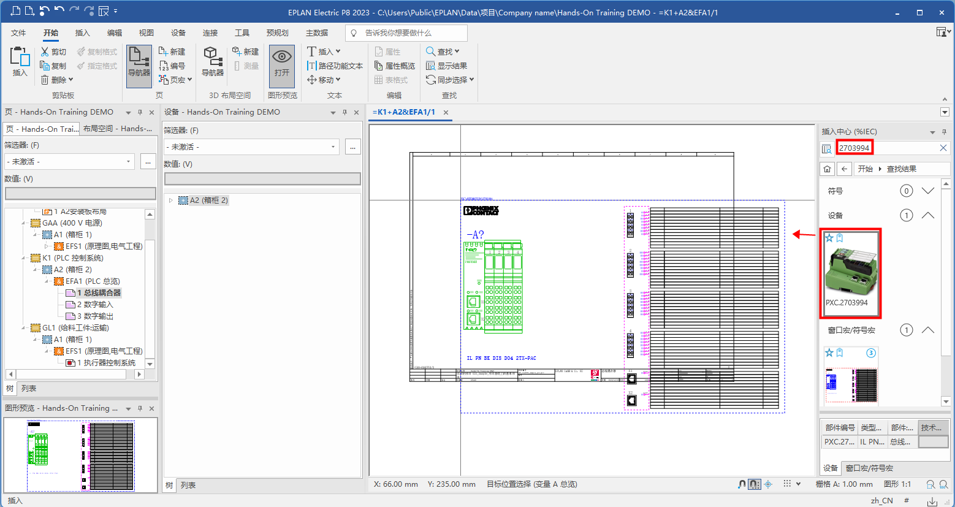Expand the 符号 results section

(x=927, y=191)
